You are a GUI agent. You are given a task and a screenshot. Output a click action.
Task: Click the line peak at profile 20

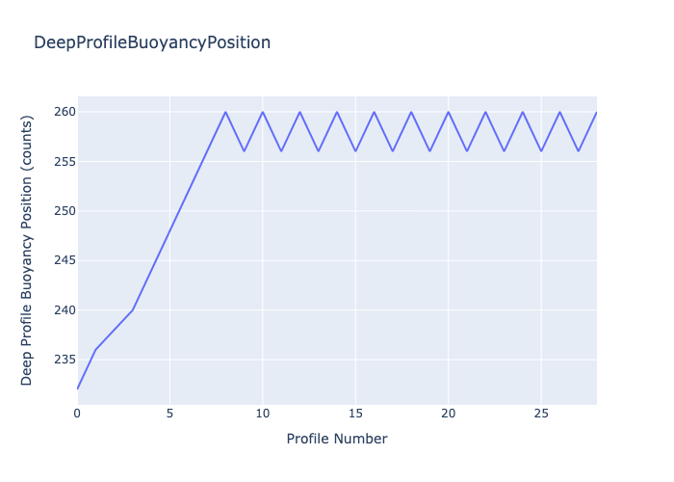click(x=448, y=112)
